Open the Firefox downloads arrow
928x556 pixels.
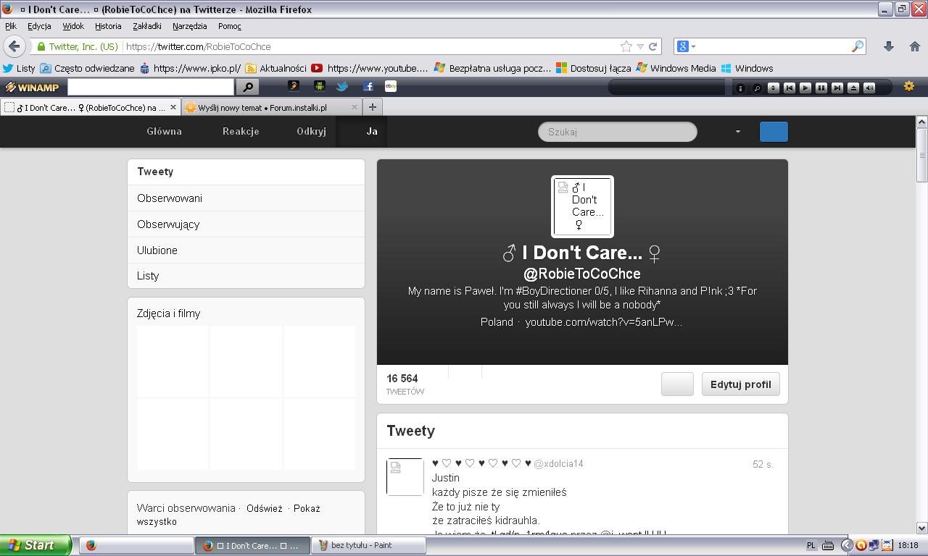[888, 46]
